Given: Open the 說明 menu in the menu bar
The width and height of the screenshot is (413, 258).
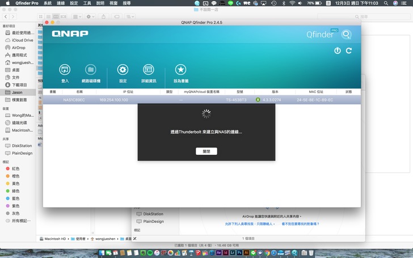Looking at the screenshot, I should pos(100,3).
